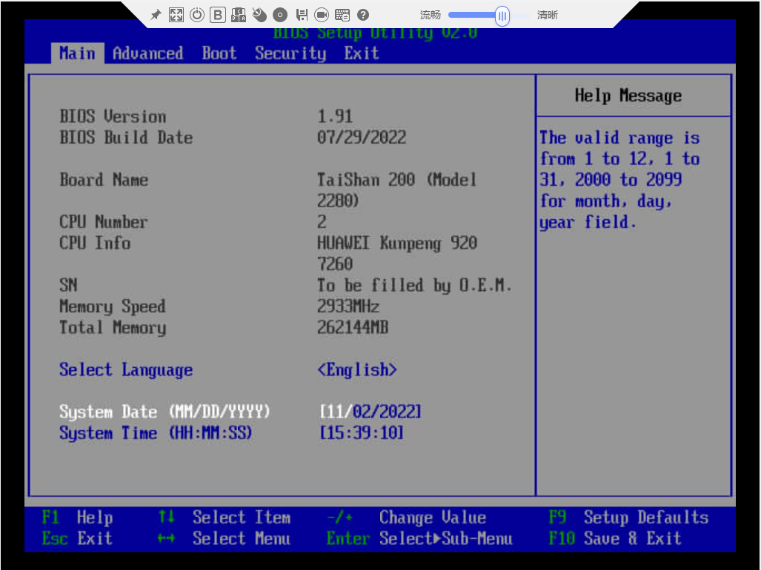Click the System Date value field
Screen dimensions: 761x570
tap(370, 412)
